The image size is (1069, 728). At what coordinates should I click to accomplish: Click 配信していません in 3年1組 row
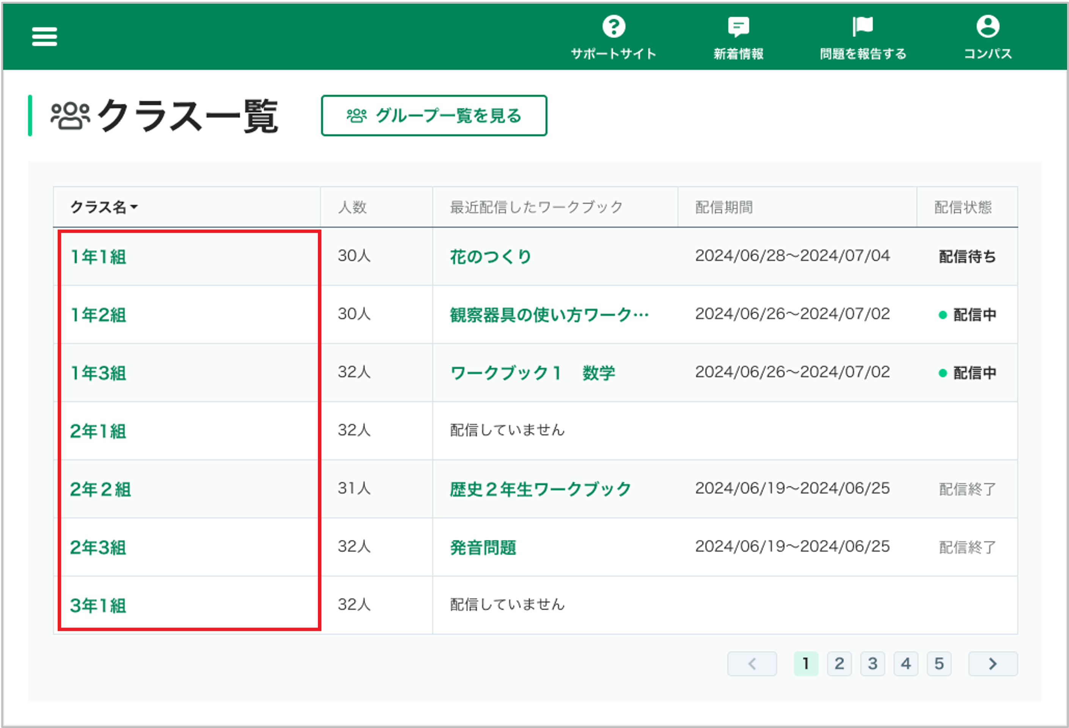[507, 604]
